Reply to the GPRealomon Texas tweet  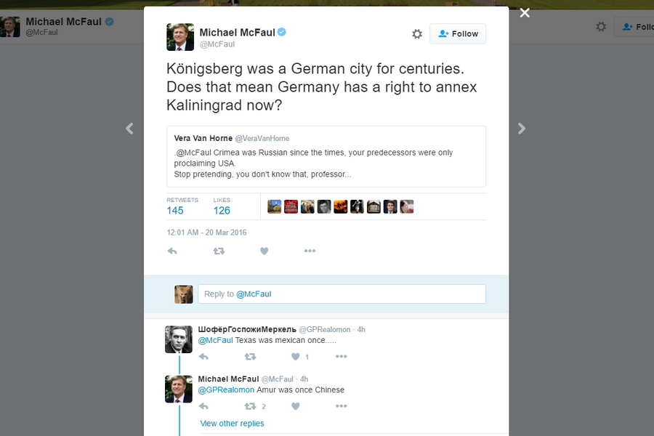(x=203, y=357)
